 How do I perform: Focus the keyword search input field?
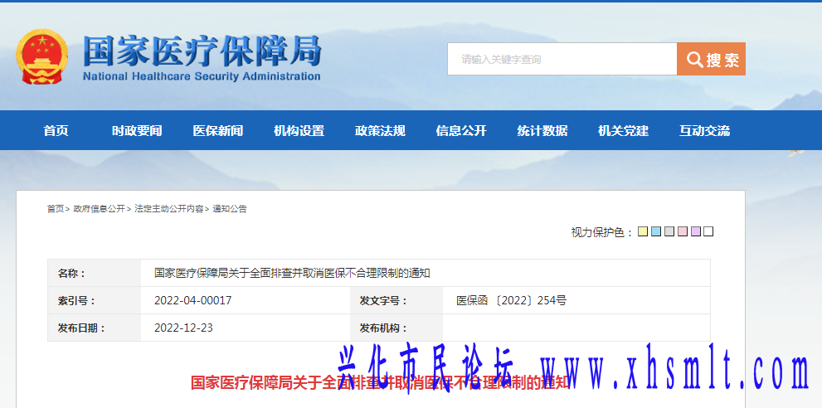(x=562, y=59)
